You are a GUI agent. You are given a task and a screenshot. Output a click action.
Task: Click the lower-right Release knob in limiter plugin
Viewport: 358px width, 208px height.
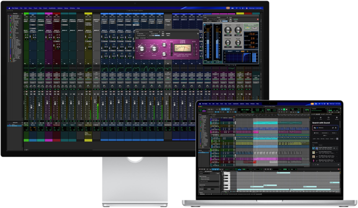point(238,43)
